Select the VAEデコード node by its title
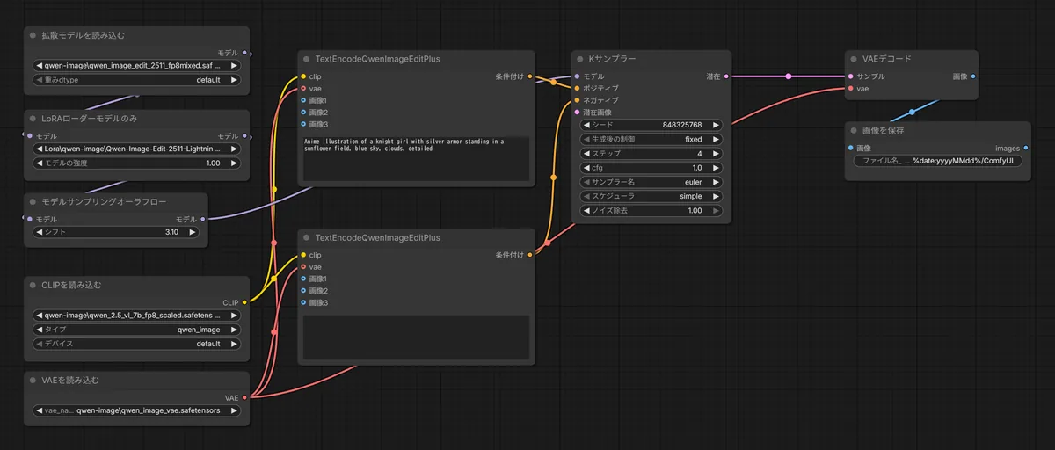Image resolution: width=1055 pixels, height=450 pixels. (888, 59)
